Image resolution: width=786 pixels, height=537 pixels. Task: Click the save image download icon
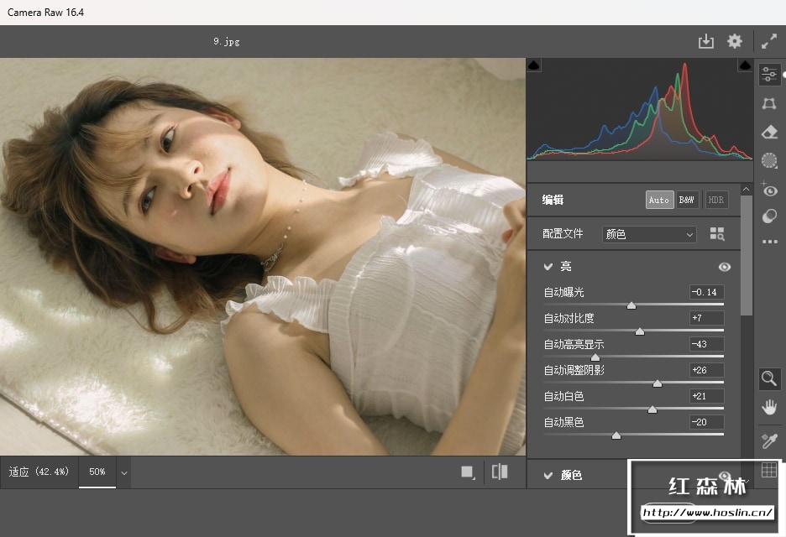point(705,41)
